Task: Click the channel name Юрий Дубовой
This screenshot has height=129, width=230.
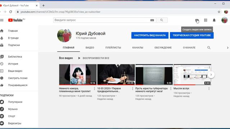Action: click(91, 33)
